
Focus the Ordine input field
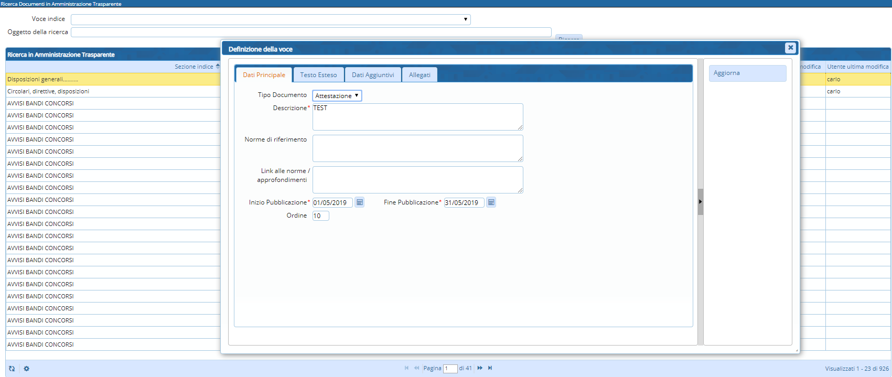pyautogui.click(x=320, y=216)
